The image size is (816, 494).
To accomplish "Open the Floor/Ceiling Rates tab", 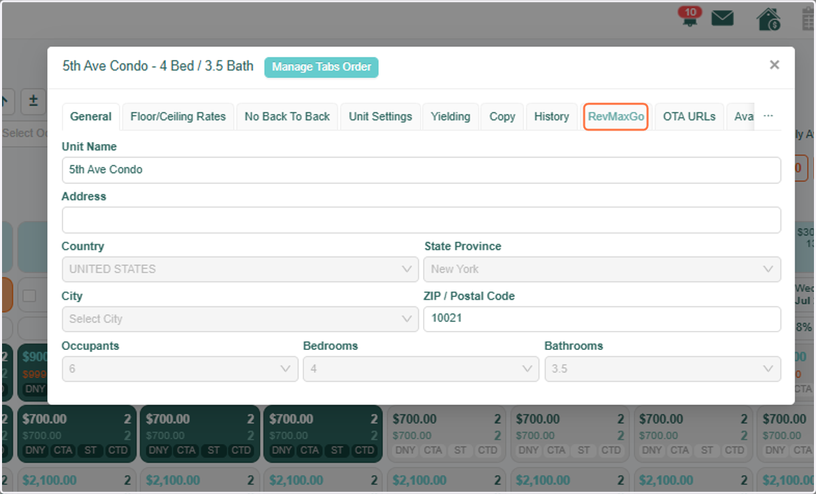I will [x=178, y=116].
